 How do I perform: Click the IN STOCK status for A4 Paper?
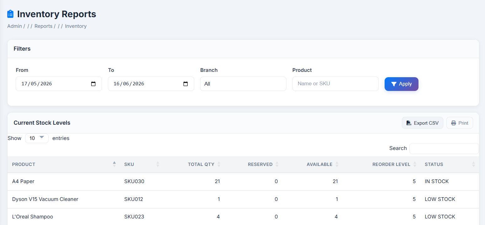437,181
